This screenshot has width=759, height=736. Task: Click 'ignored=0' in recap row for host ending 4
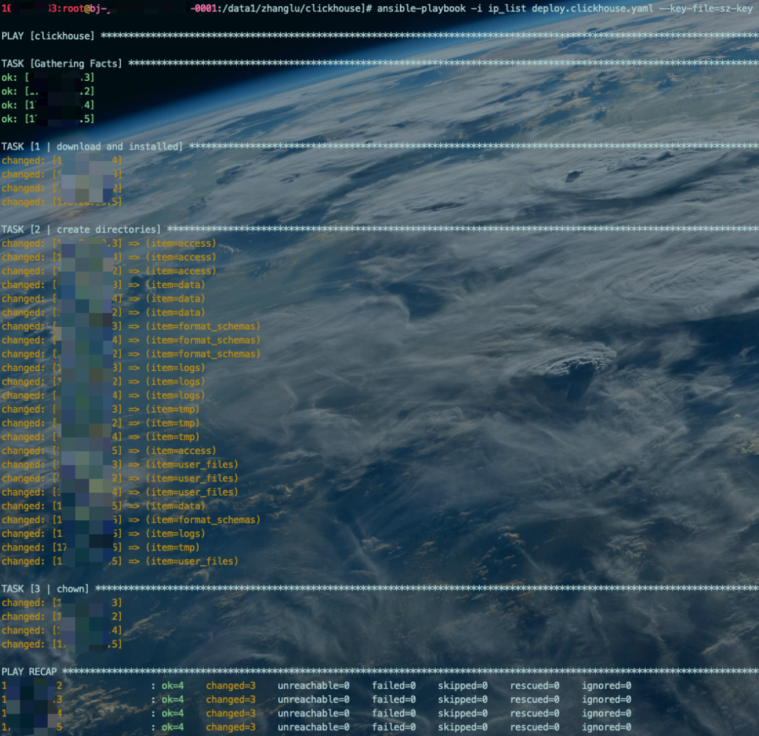click(x=606, y=713)
